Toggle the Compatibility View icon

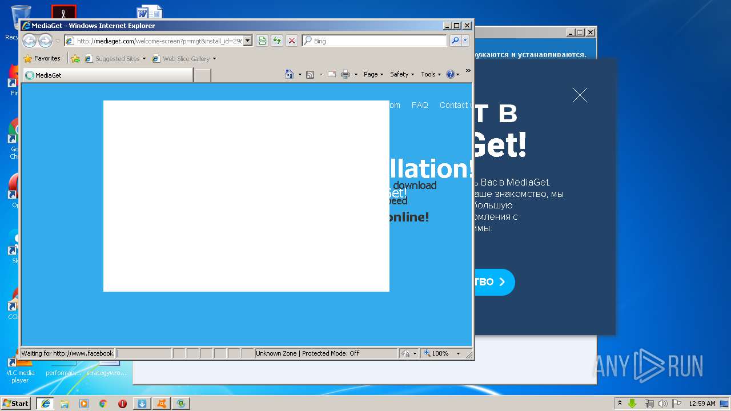262,41
